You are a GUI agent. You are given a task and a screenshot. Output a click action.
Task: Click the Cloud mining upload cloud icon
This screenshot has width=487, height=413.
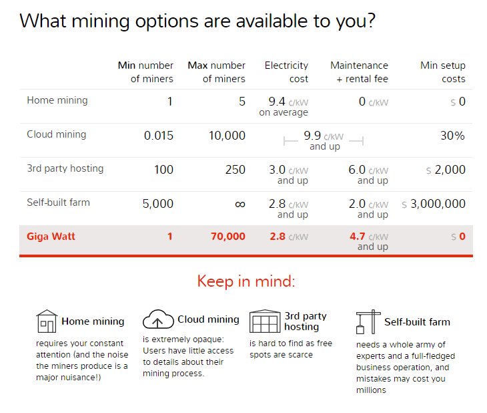(158, 319)
